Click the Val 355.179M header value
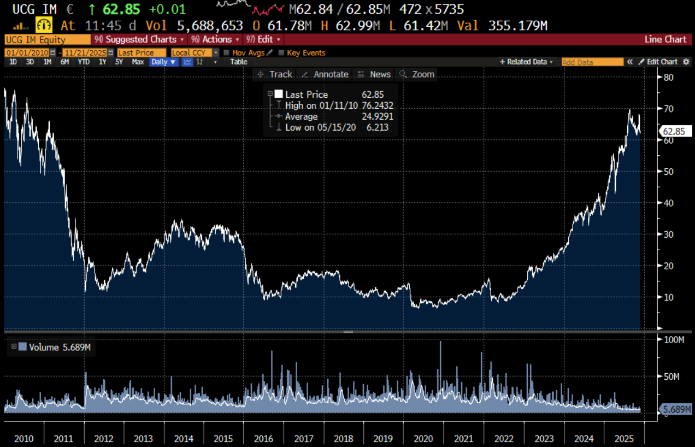Image resolution: width=695 pixels, height=447 pixels. coord(502,26)
